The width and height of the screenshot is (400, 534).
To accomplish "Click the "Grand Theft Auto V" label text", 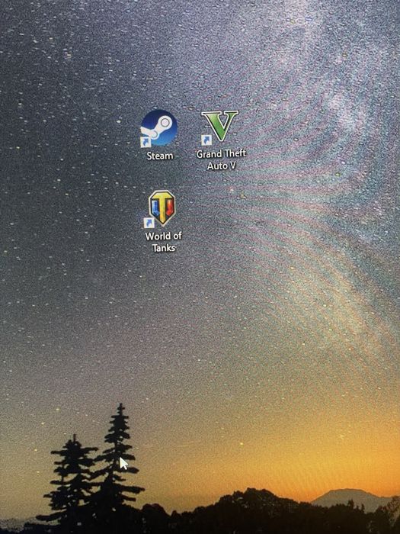I will 222,159.
